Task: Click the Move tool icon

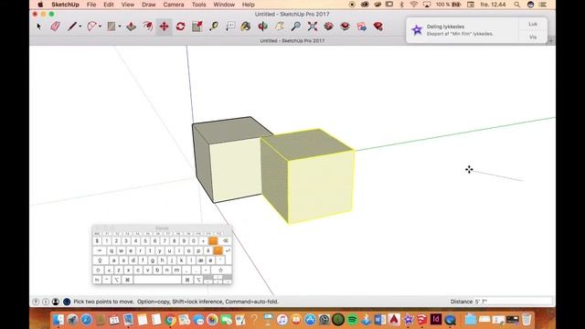Action: [x=165, y=27]
